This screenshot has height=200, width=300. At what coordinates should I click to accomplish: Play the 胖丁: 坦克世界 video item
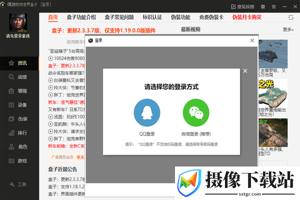click(66, 94)
